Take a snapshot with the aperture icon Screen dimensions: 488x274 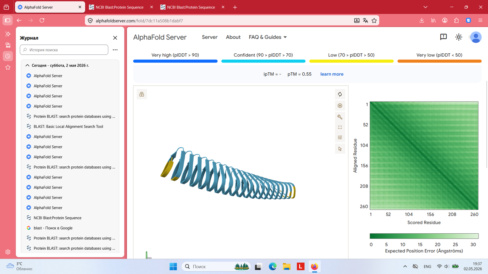[340, 106]
